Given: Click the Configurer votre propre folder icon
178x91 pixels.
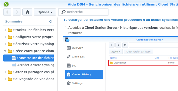Looking at the screenshot, I should point(10,37).
